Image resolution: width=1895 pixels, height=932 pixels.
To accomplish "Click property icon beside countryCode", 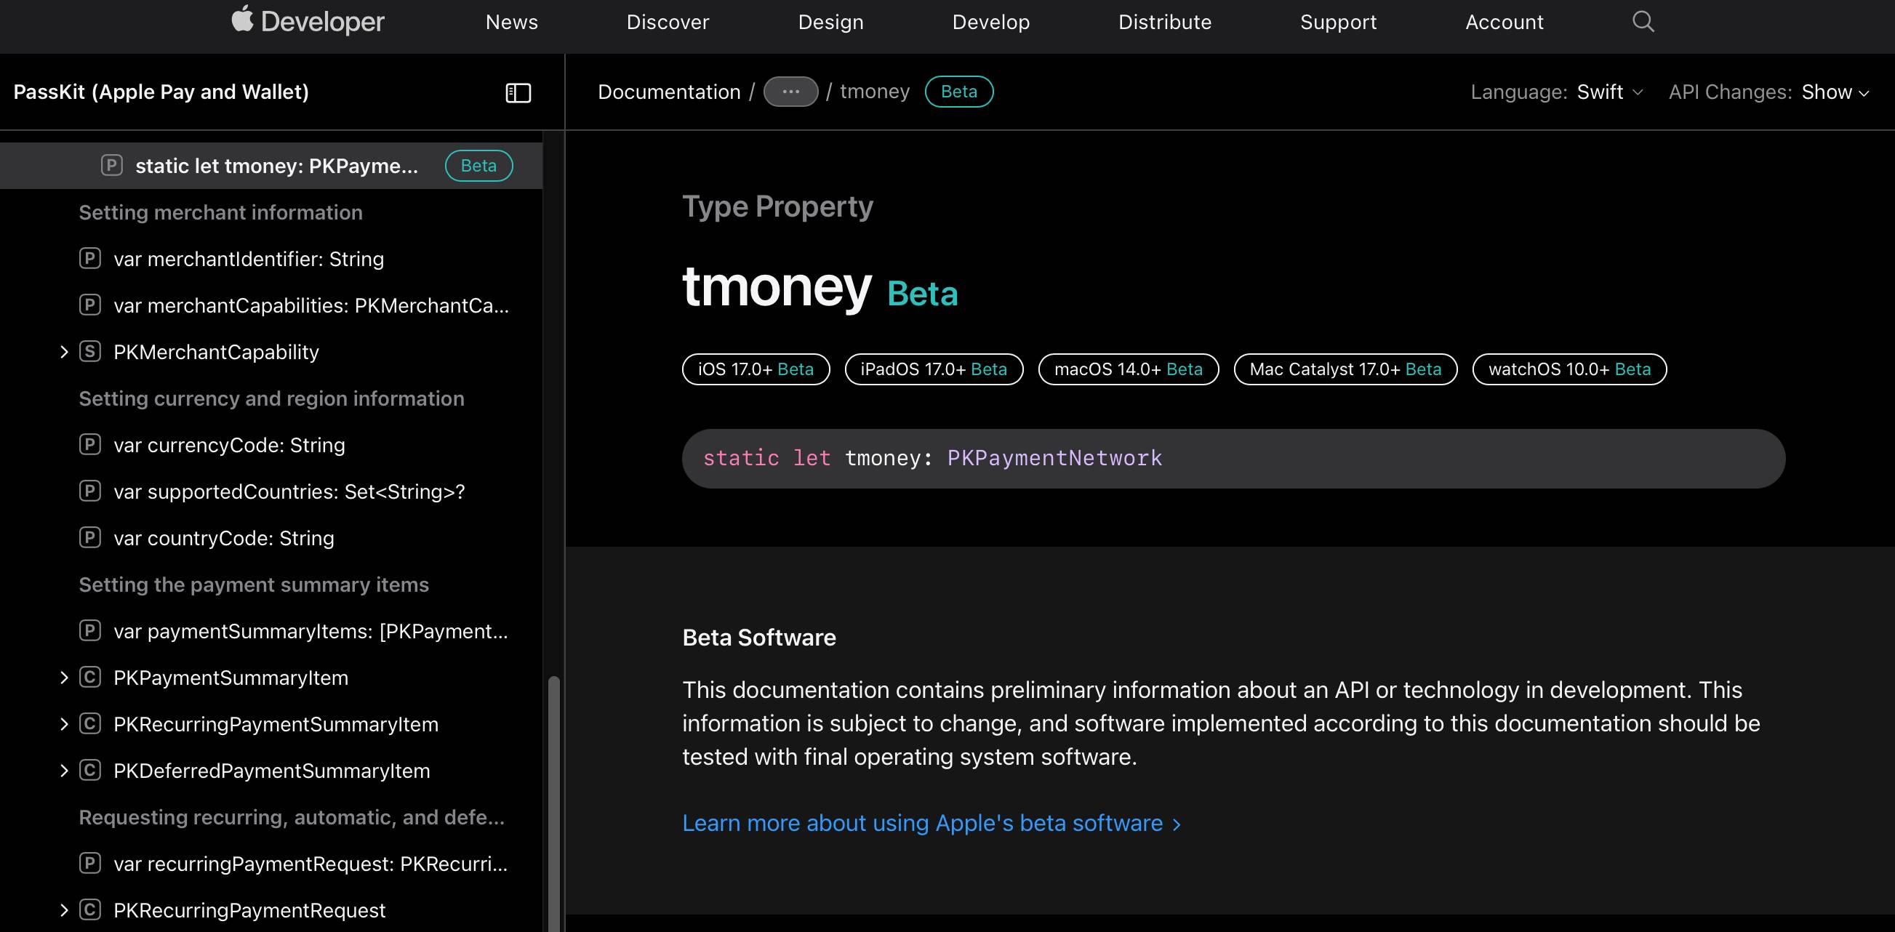I will (x=89, y=538).
